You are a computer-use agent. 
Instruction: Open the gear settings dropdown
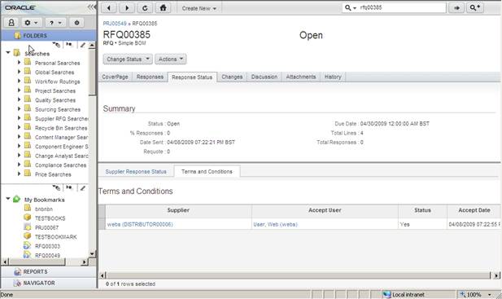tap(31, 23)
